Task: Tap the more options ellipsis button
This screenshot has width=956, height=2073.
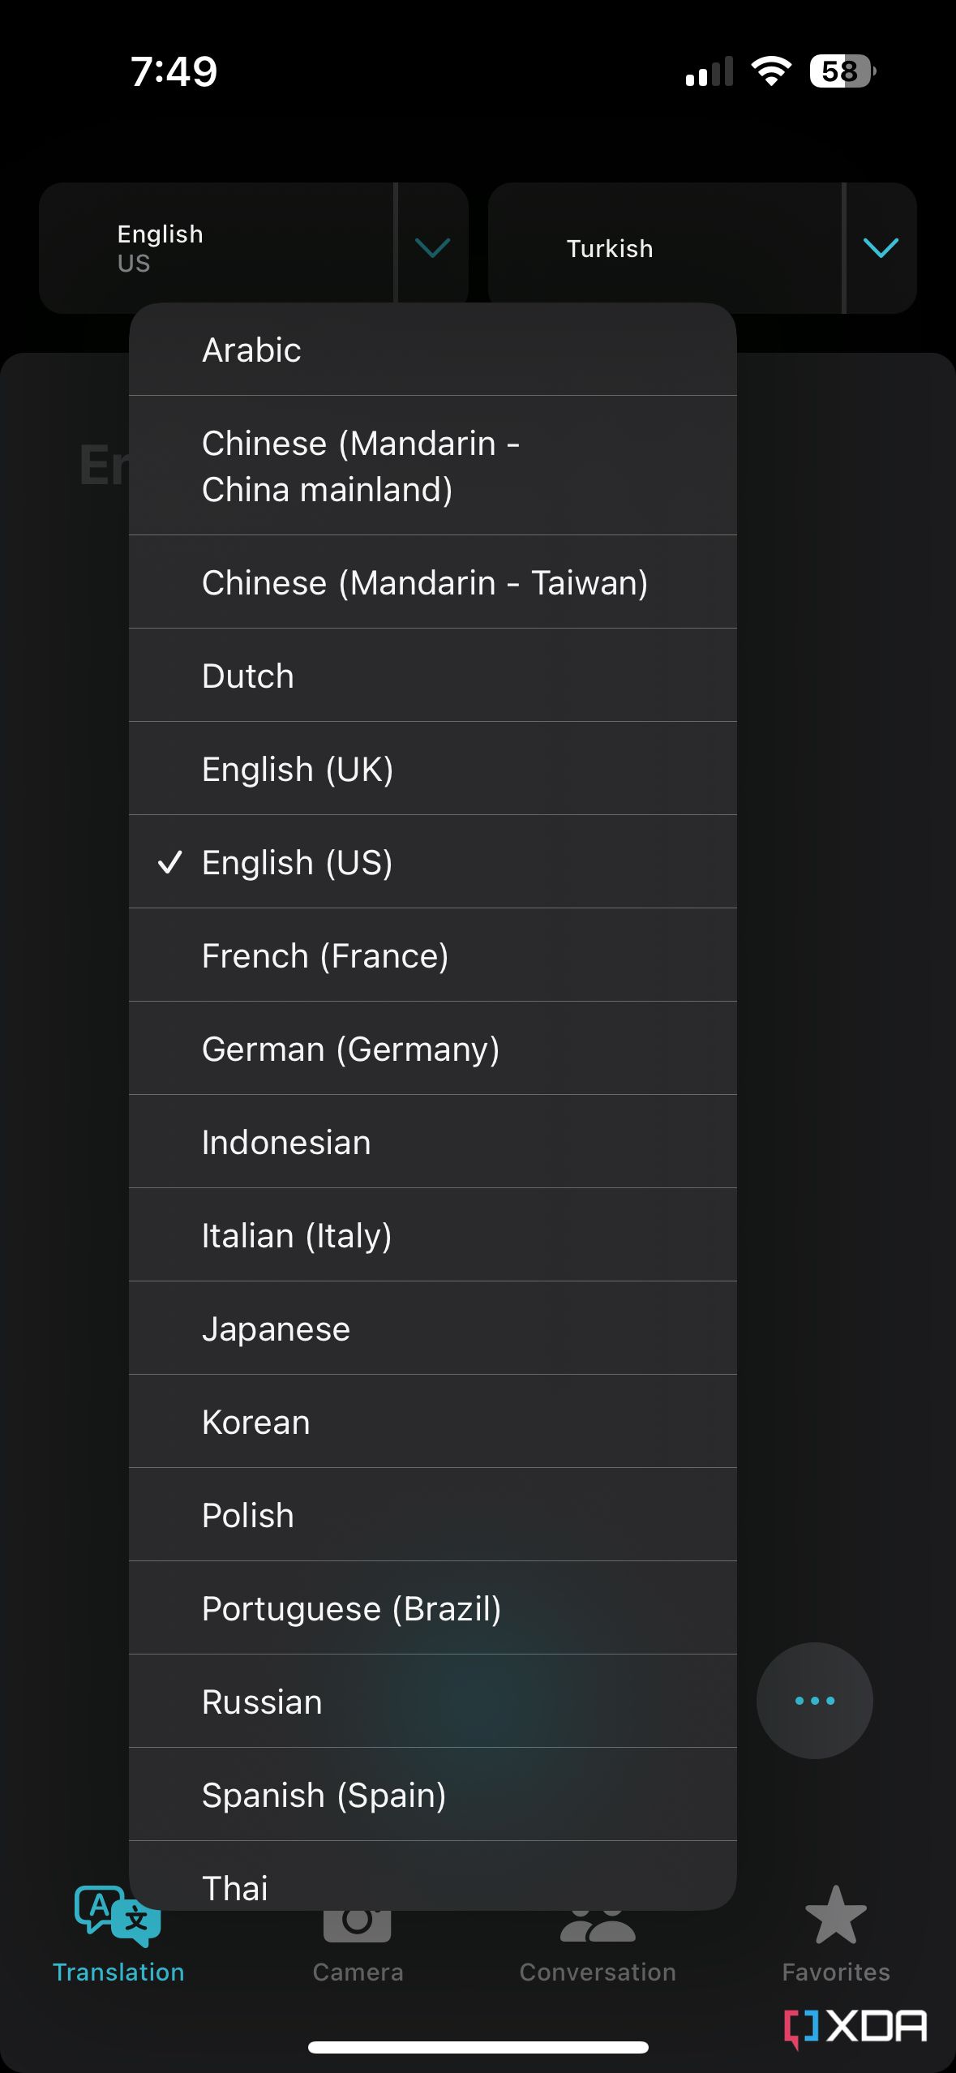Action: tap(814, 1702)
